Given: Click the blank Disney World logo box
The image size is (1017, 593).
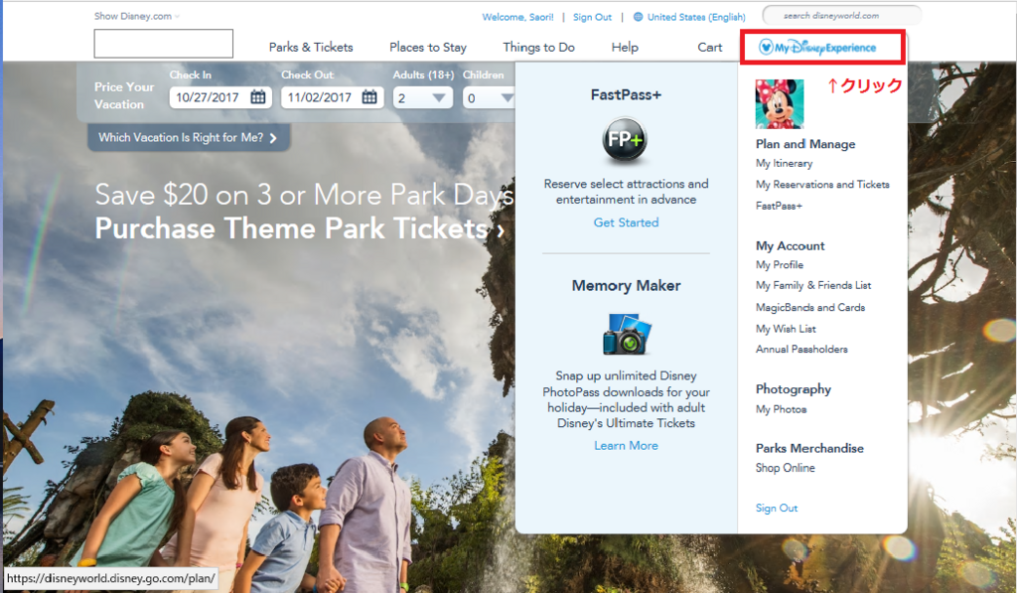Looking at the screenshot, I should pos(164,44).
